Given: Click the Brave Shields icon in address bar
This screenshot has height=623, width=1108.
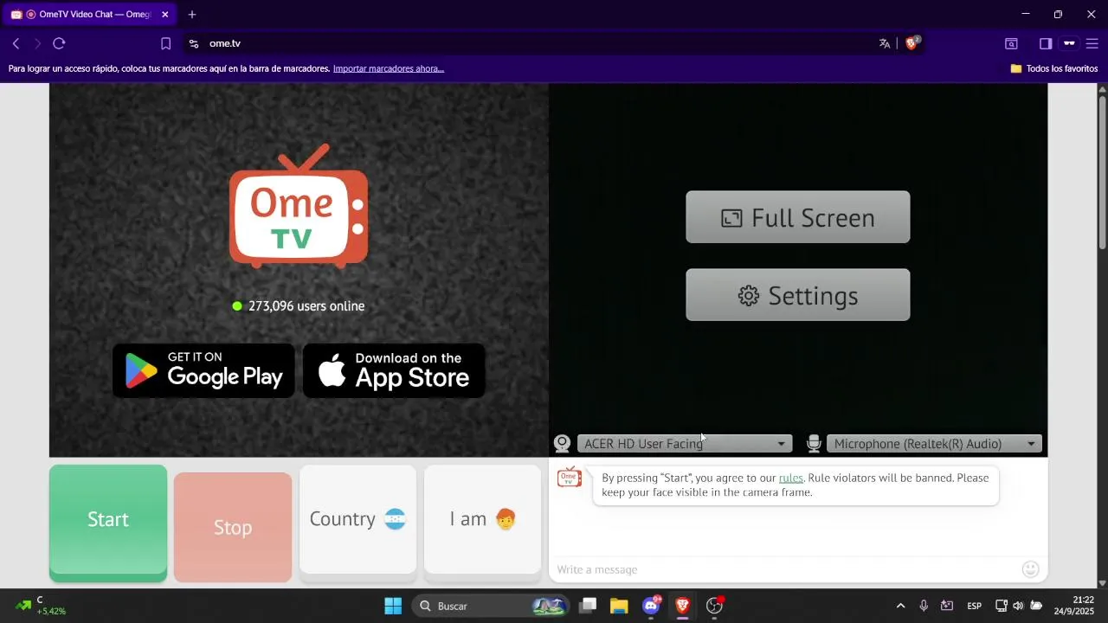Looking at the screenshot, I should coord(912,43).
